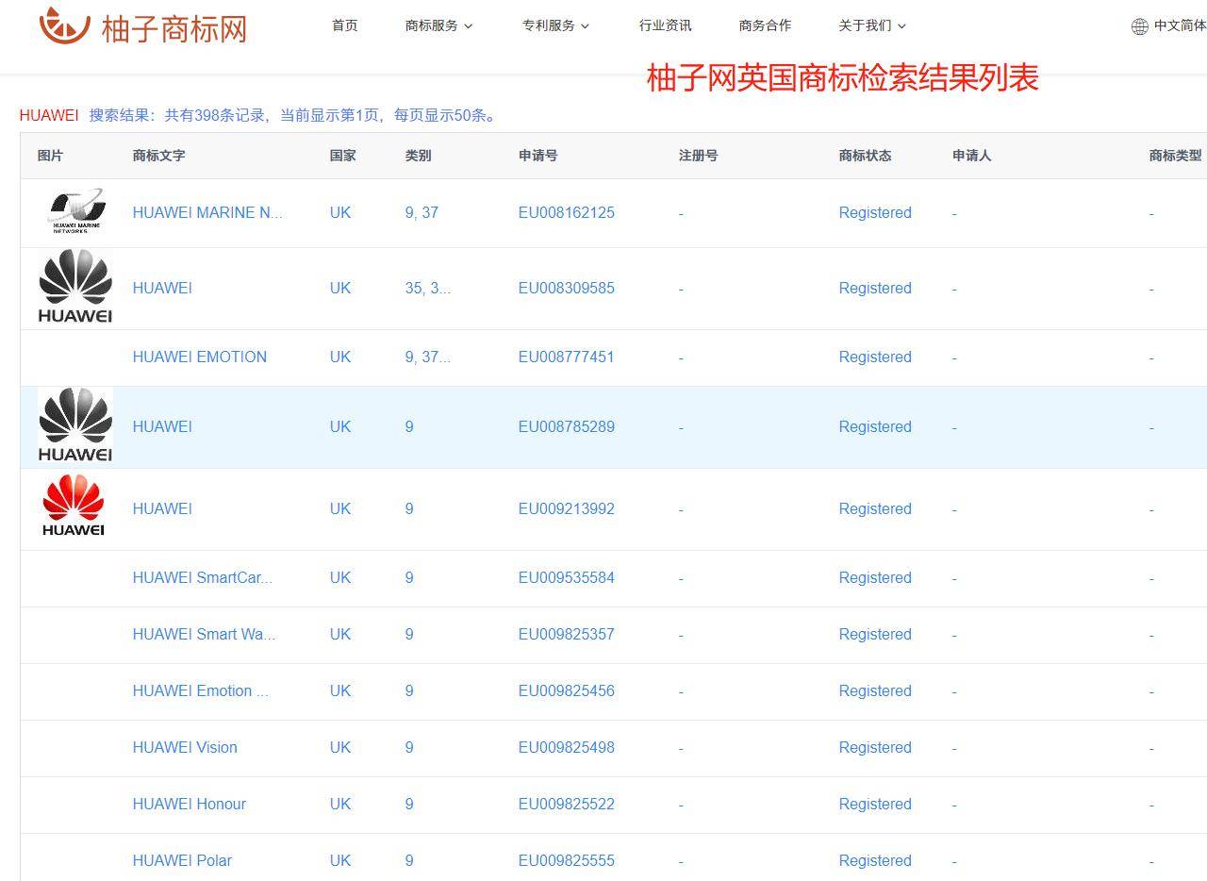Open HUAWEI SmartCar... trademark link
The width and height of the screenshot is (1207, 881).
pyautogui.click(x=203, y=577)
